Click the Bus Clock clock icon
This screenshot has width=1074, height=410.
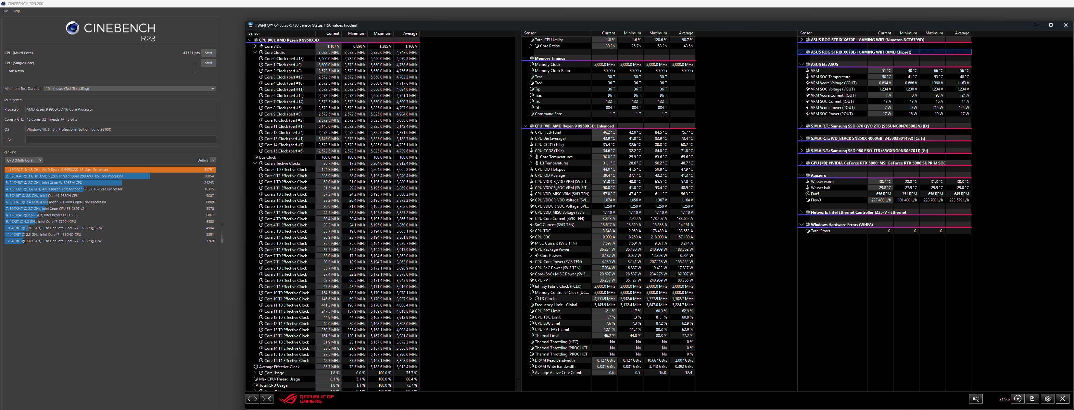(256, 157)
